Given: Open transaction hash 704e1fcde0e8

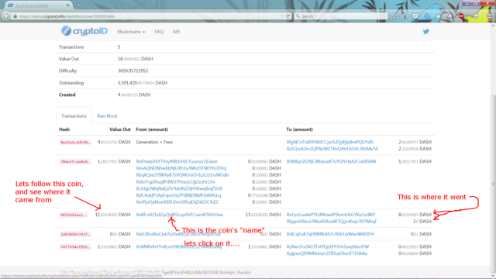Looking at the screenshot, I should click(75, 162).
